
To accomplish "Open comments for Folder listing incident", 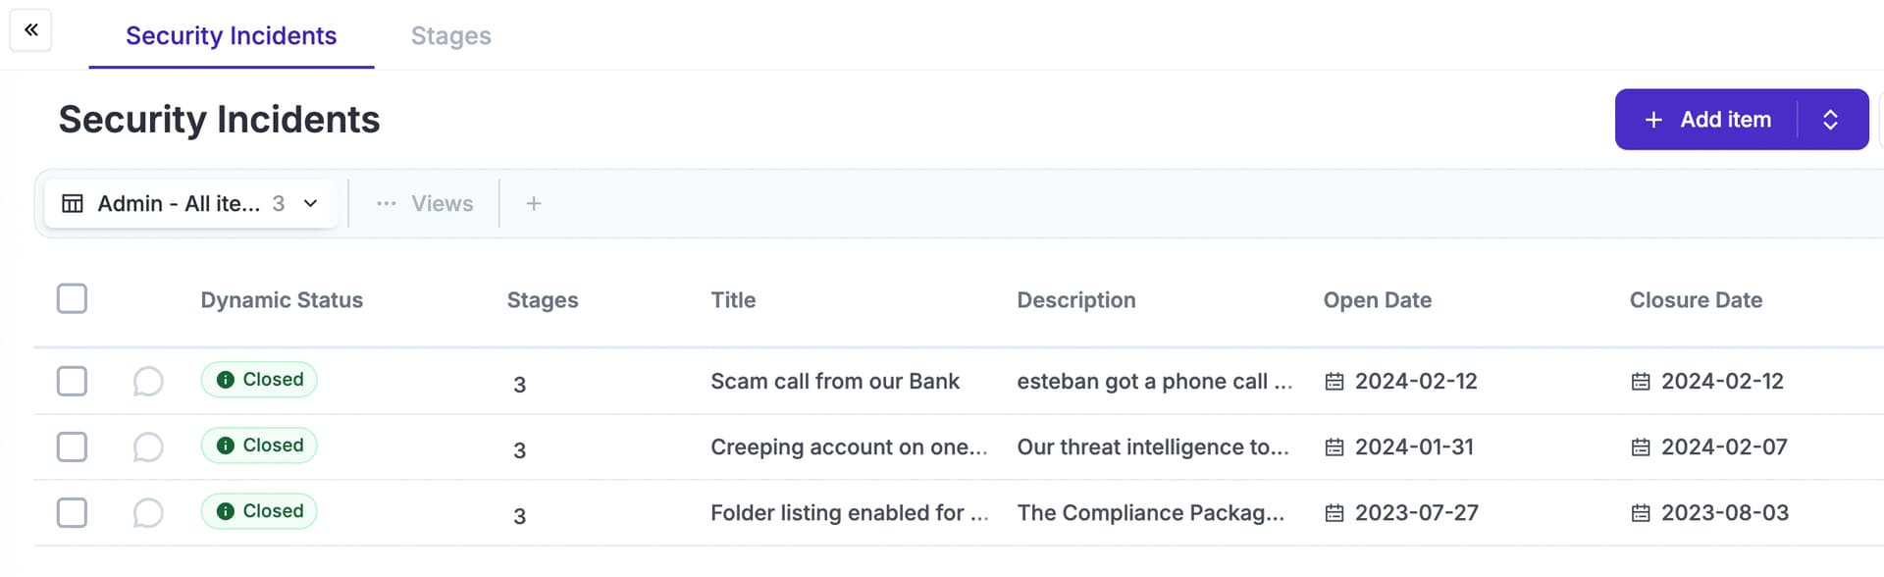I will tap(147, 512).
